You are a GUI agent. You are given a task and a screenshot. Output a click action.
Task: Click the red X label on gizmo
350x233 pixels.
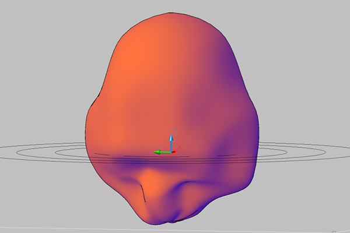pos(178,148)
